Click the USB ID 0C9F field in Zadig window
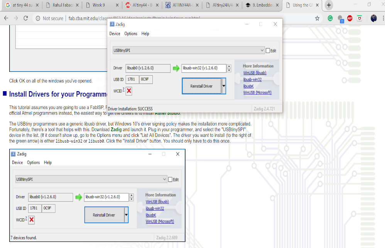Viewport: 385px width, 248px height. (x=146, y=80)
